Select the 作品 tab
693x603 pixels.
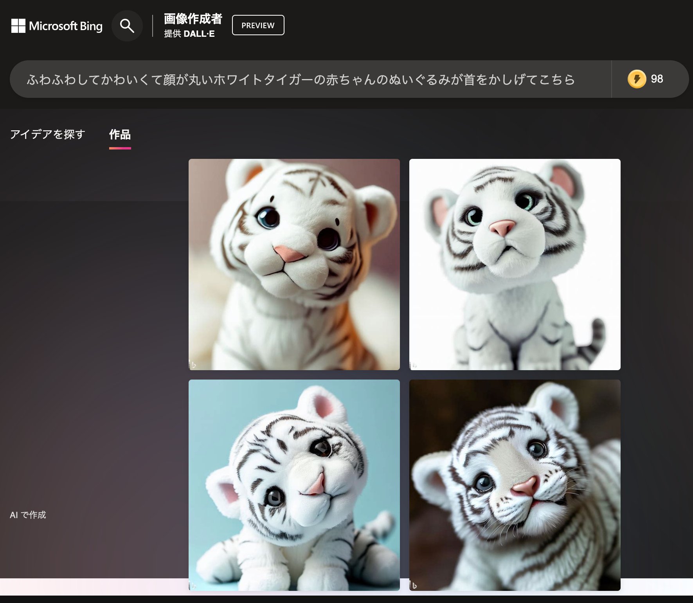[120, 135]
